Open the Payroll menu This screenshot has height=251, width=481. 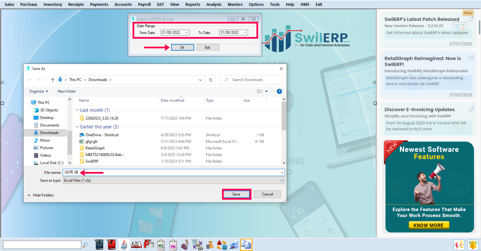pos(144,4)
